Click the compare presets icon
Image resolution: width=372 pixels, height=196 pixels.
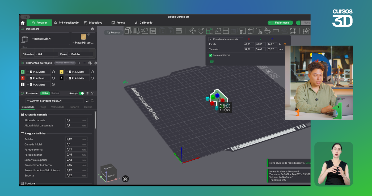click(x=92, y=93)
